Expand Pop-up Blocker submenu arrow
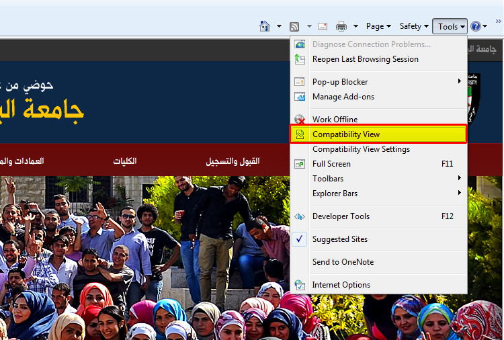The image size is (504, 340). [460, 81]
